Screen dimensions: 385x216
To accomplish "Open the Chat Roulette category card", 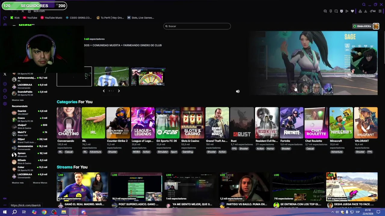I will coord(316,123).
